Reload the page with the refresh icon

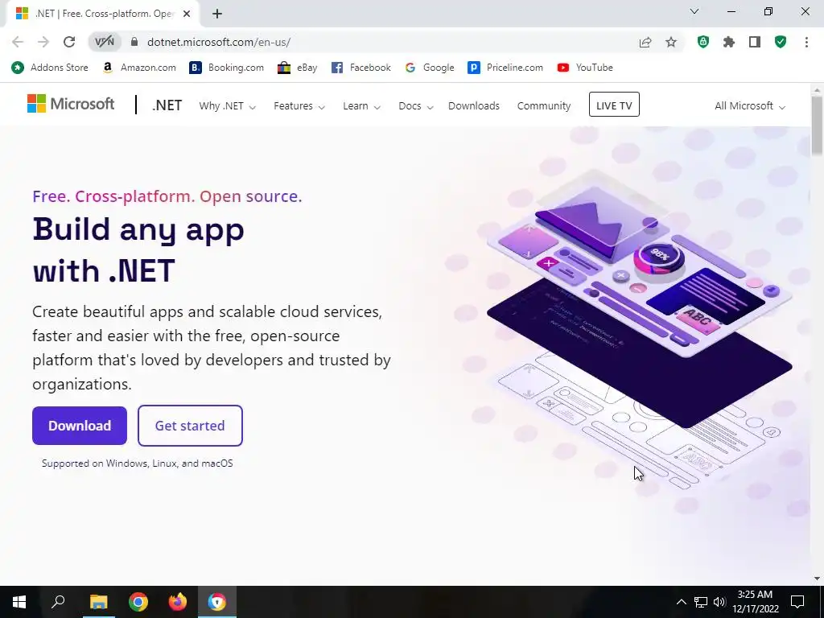coord(69,42)
